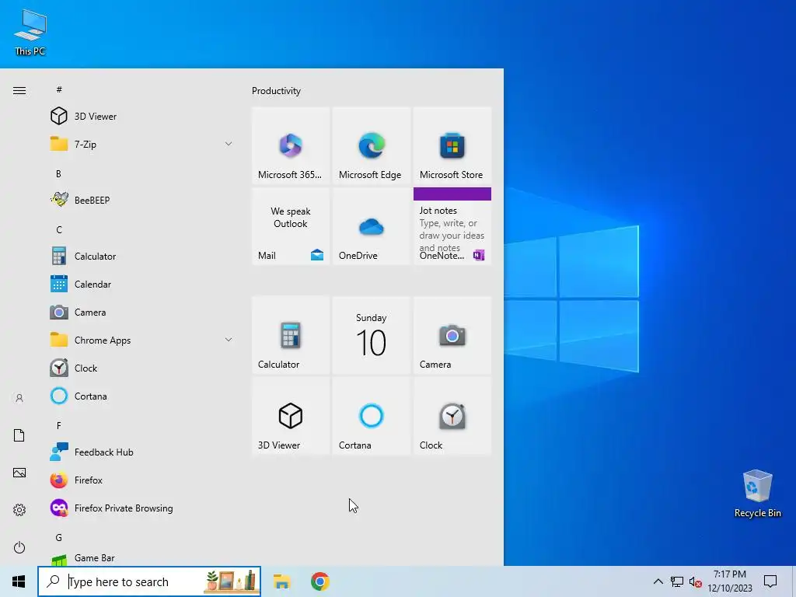The width and height of the screenshot is (796, 597).
Task: Open the user account button
Action: [x=19, y=398]
